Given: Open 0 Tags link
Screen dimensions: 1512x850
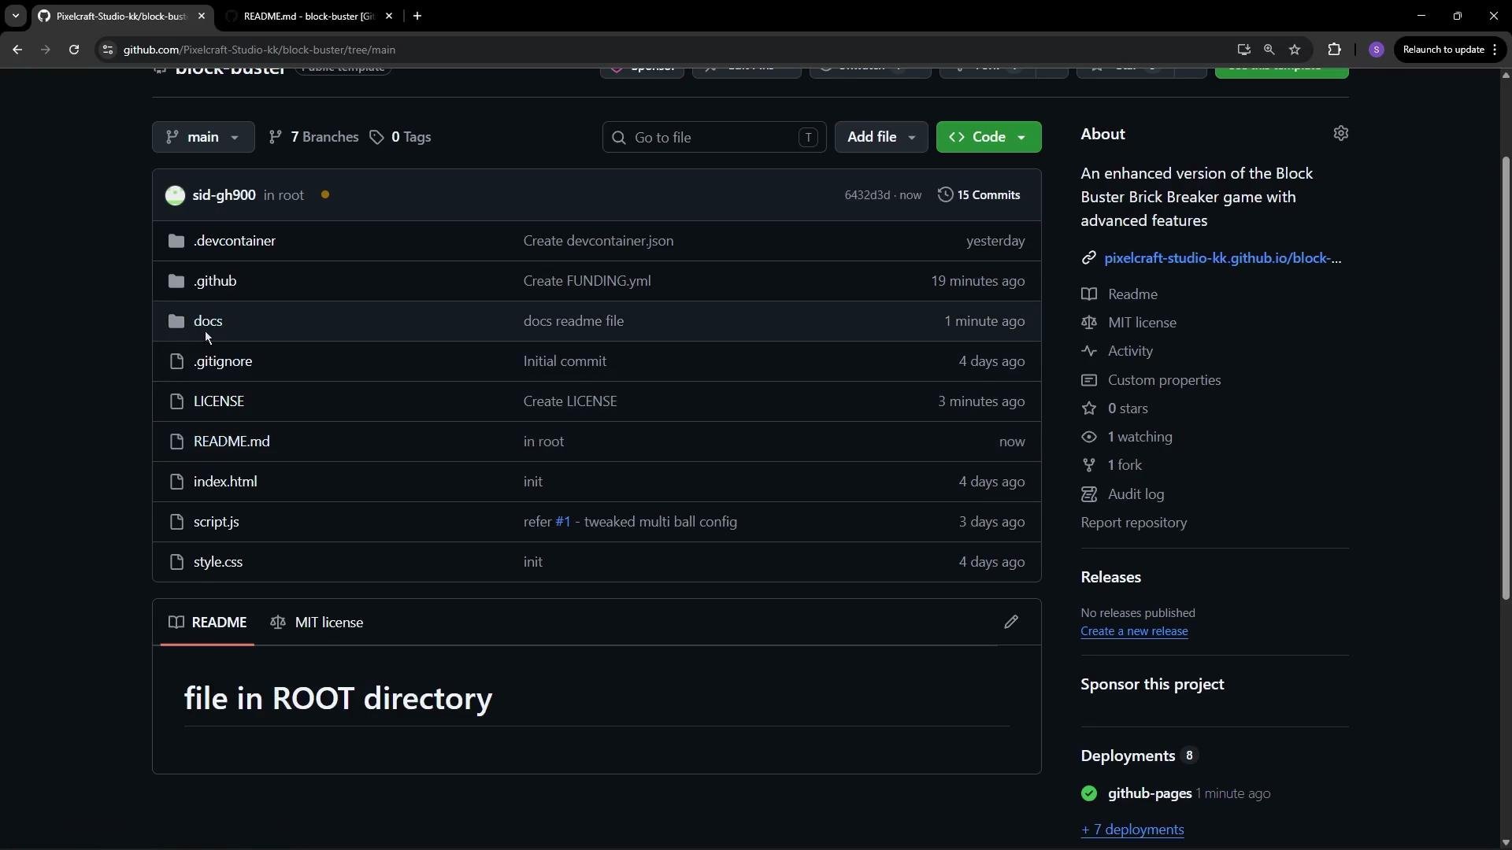Looking at the screenshot, I should coord(400,137).
